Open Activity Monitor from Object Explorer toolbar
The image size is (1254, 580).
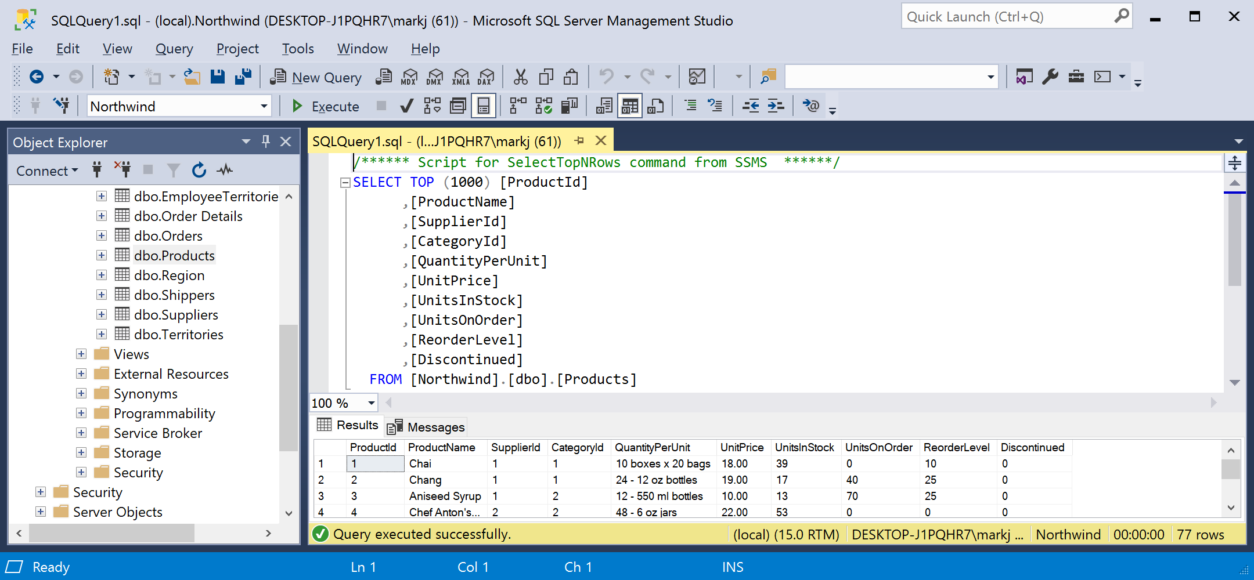225,170
